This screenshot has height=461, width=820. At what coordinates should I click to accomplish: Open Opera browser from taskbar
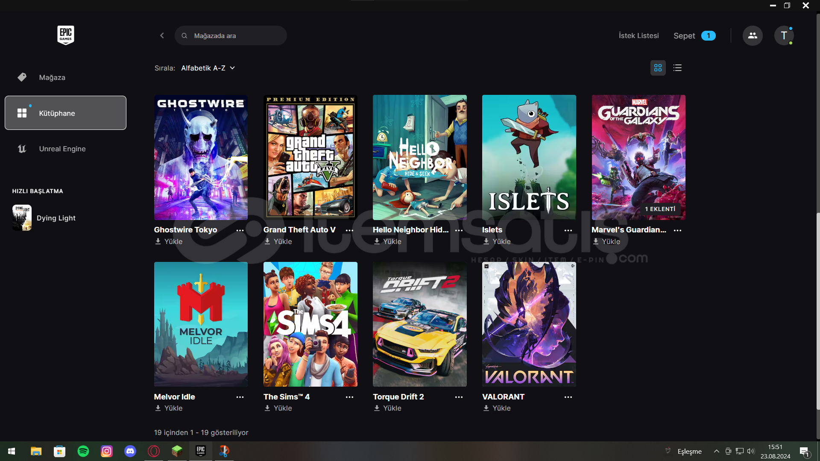point(154,451)
